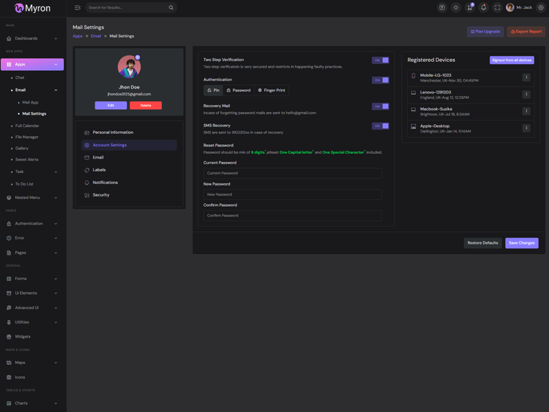Image resolution: width=549 pixels, height=412 pixels.
Task: Expand the Dashboards sidebar menu
Action: click(x=32, y=38)
